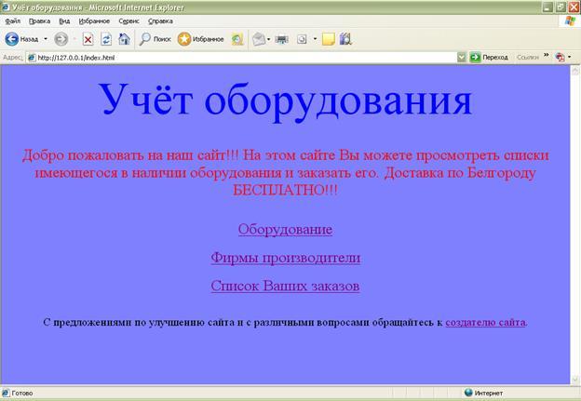Viewport: 581px width, 401px height.
Task: Click the Переход (Go) button
Action: click(489, 58)
